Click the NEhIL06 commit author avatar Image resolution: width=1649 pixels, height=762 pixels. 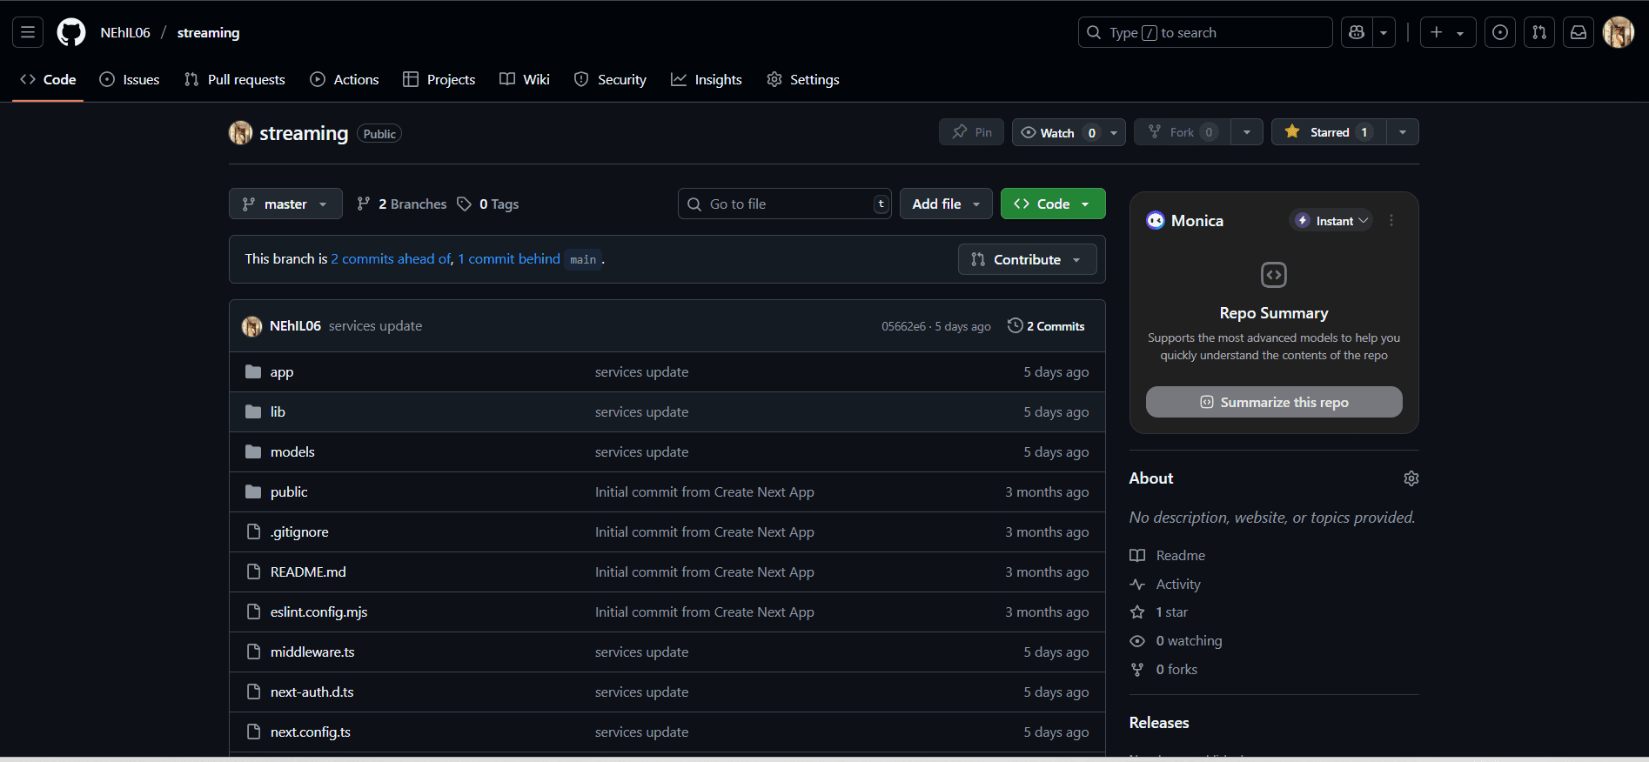point(252,326)
